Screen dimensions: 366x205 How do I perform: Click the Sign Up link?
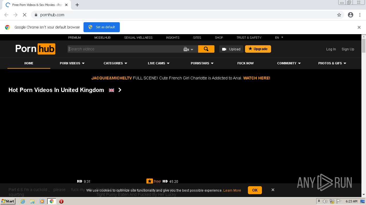348,49
